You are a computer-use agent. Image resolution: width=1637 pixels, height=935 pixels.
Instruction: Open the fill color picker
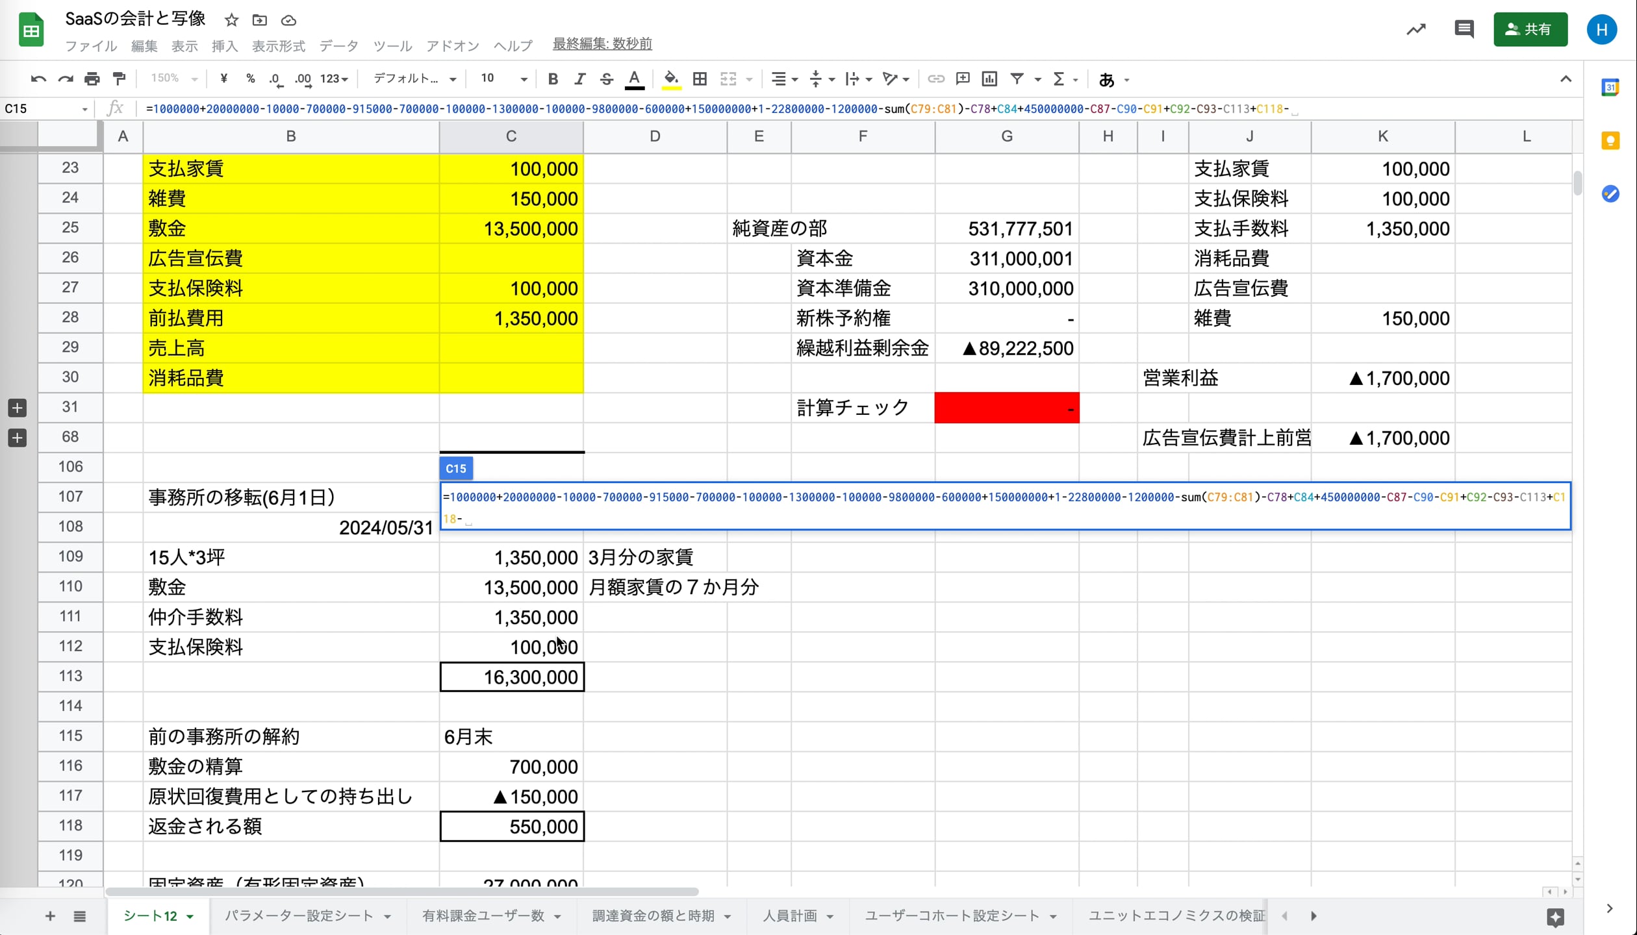671,79
